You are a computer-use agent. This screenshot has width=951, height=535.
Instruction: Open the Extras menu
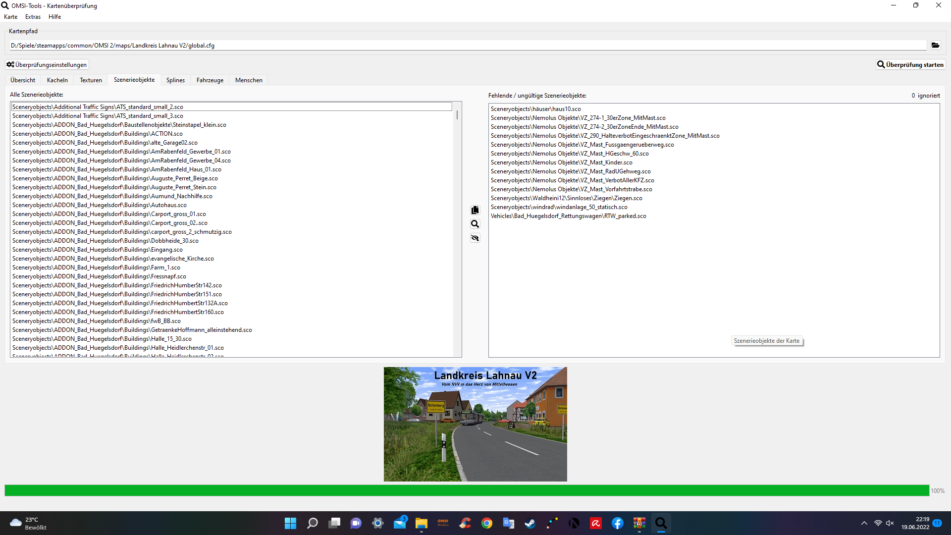33,17
